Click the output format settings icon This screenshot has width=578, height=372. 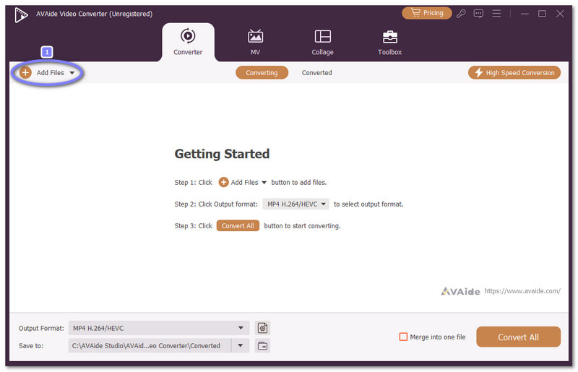point(263,328)
